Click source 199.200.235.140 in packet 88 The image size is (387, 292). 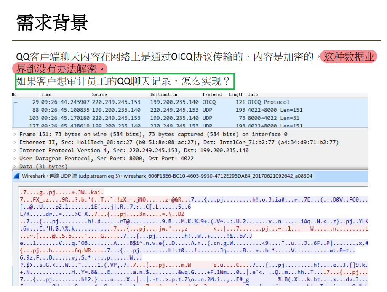(x=116, y=110)
